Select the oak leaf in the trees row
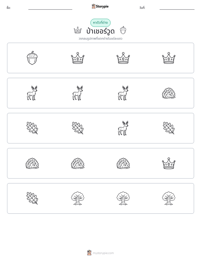This screenshot has width=201, height=261. pyautogui.click(x=32, y=198)
